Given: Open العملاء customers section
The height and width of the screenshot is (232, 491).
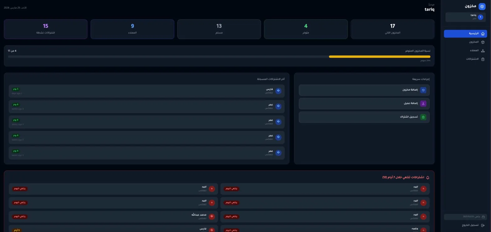Looking at the screenshot, I should 465,51.
